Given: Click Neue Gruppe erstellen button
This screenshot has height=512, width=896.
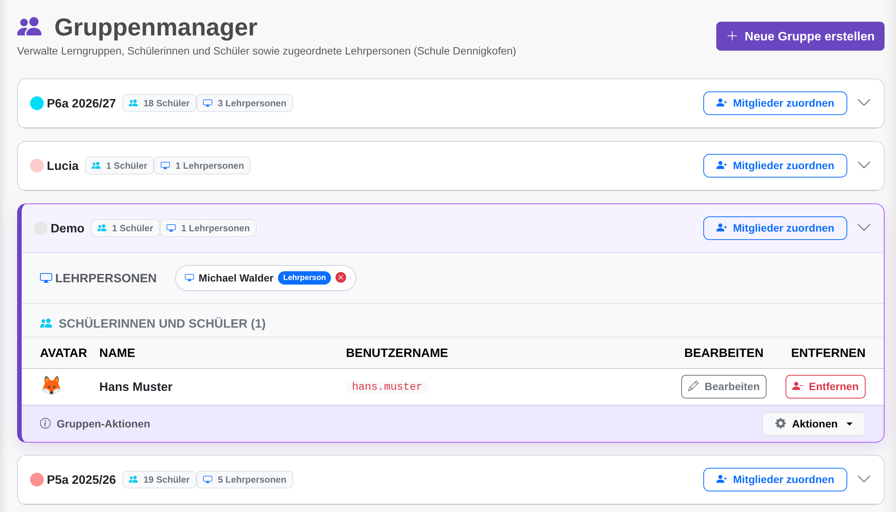Looking at the screenshot, I should (800, 36).
